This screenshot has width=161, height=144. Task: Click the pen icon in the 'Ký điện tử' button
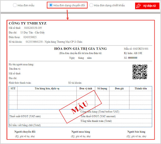click(x=138, y=6)
